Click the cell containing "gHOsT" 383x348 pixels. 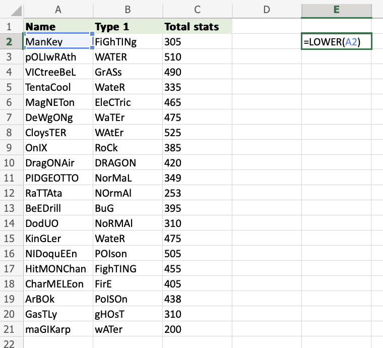pos(127,314)
